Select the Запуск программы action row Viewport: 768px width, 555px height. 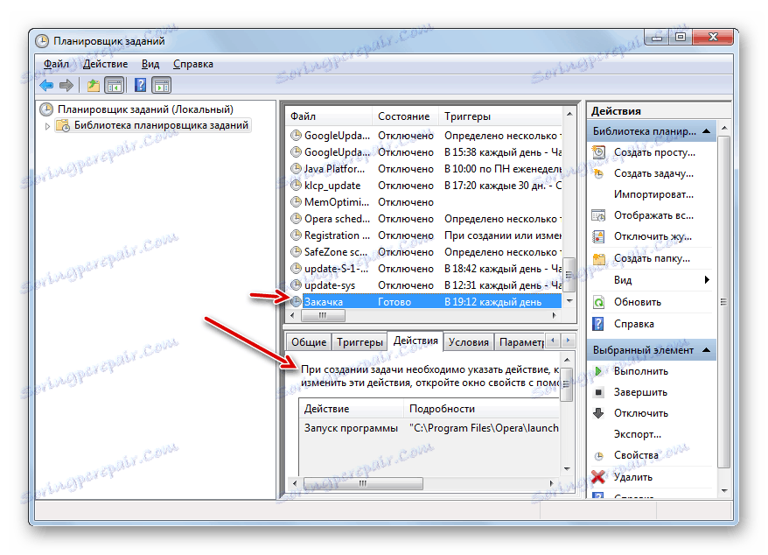click(429, 429)
